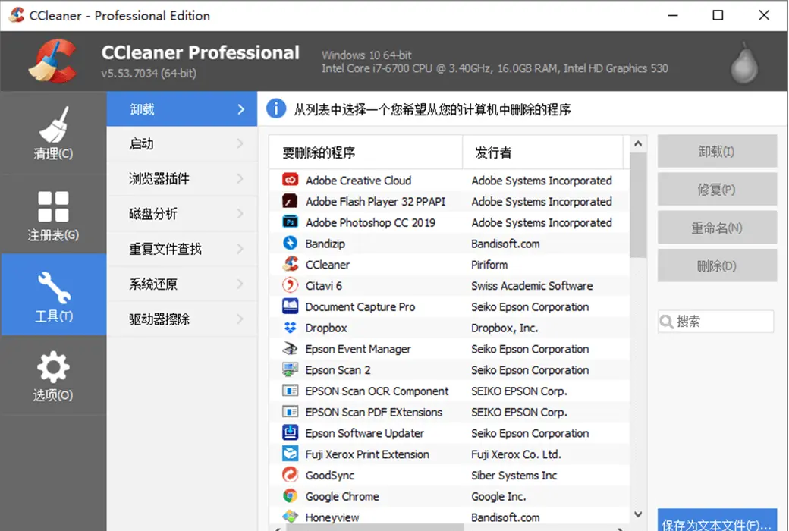
Task: Click Fuji Xerox Print Extension icon
Action: 290,454
